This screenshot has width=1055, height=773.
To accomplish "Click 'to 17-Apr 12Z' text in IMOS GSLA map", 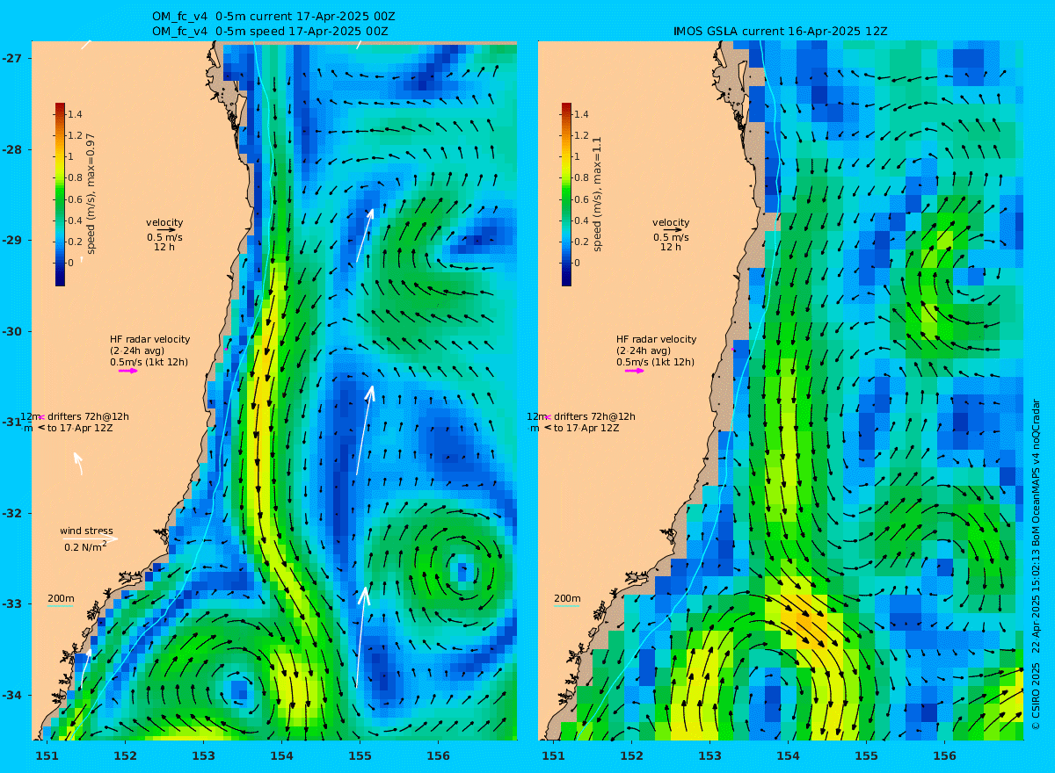I will tap(586, 428).
